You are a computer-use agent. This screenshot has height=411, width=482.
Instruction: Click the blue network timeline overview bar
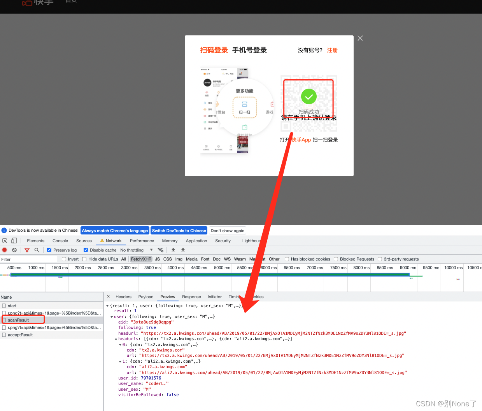pos(210,275)
